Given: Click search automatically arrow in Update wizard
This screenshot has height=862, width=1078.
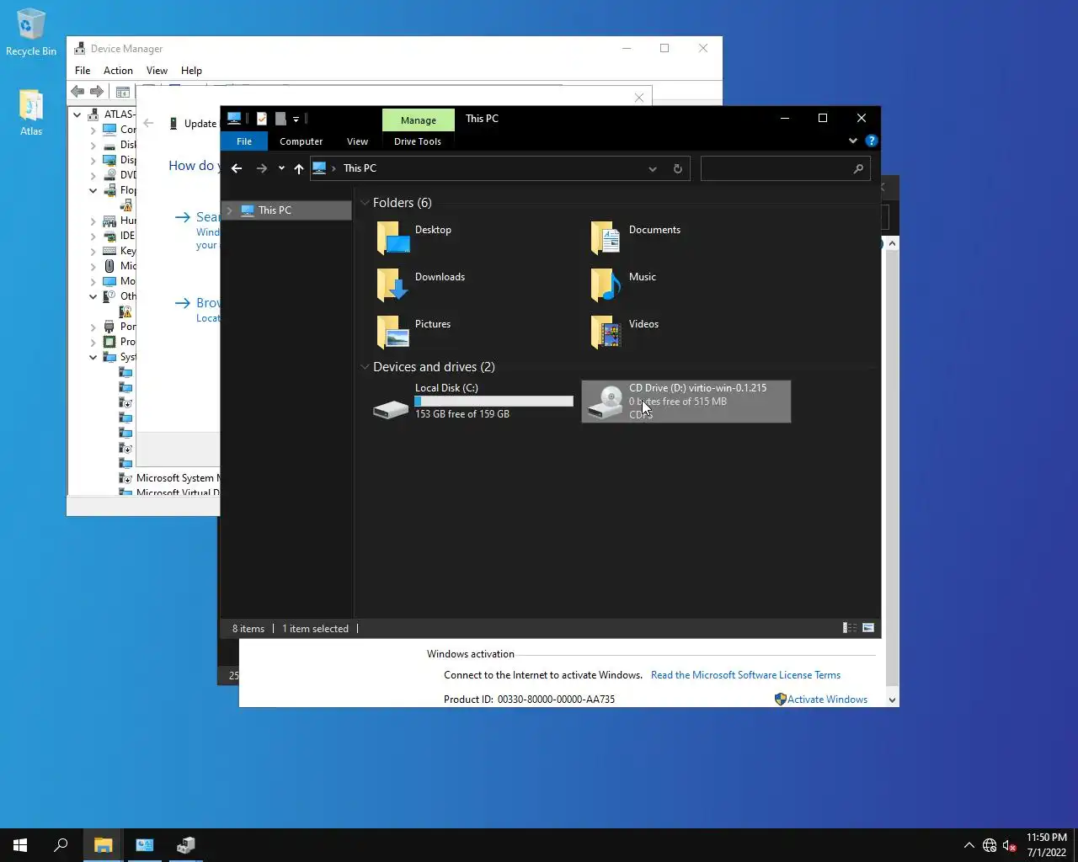Looking at the screenshot, I should pos(182,217).
